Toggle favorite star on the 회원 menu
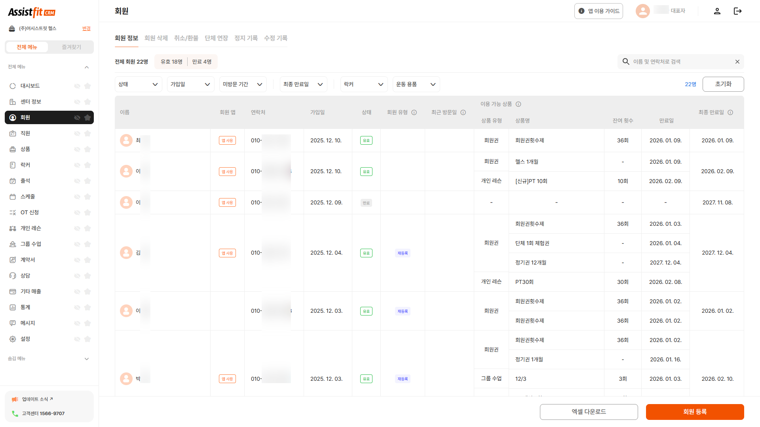Viewport: 760px width, 427px height. click(87, 117)
